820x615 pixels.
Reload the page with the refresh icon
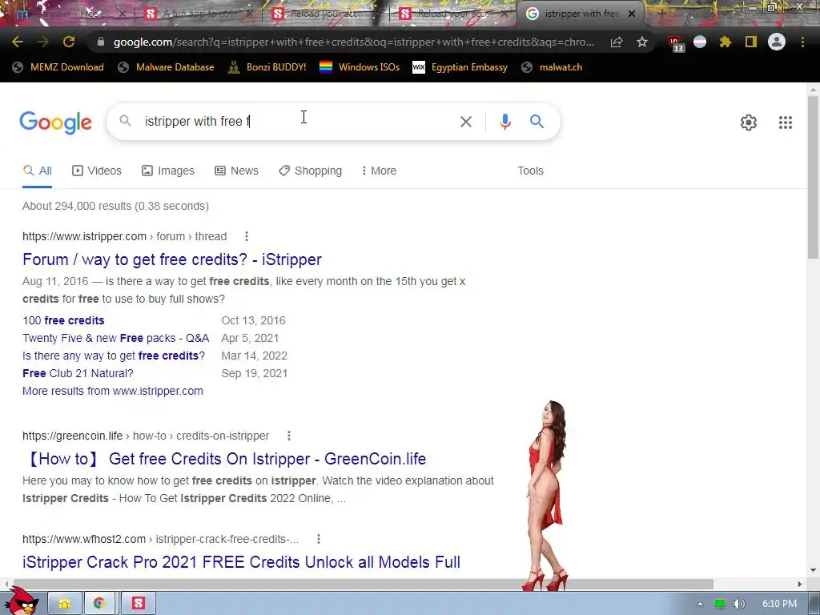click(69, 42)
